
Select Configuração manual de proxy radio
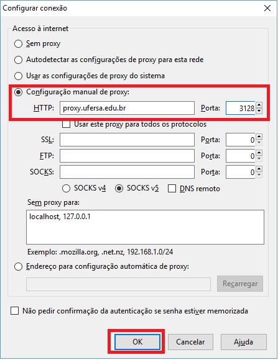(x=19, y=92)
